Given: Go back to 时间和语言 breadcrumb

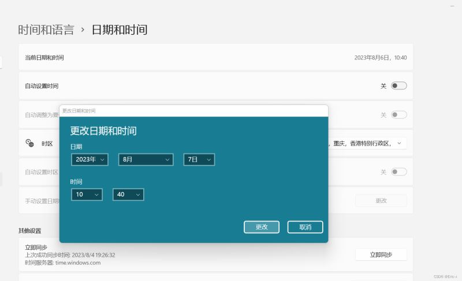Looking at the screenshot, I should pyautogui.click(x=46, y=30).
